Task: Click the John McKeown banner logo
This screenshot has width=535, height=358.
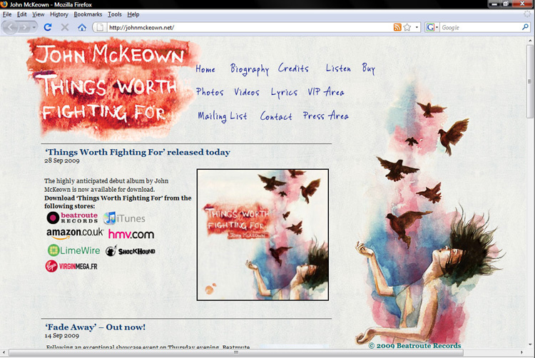Action: click(x=113, y=89)
